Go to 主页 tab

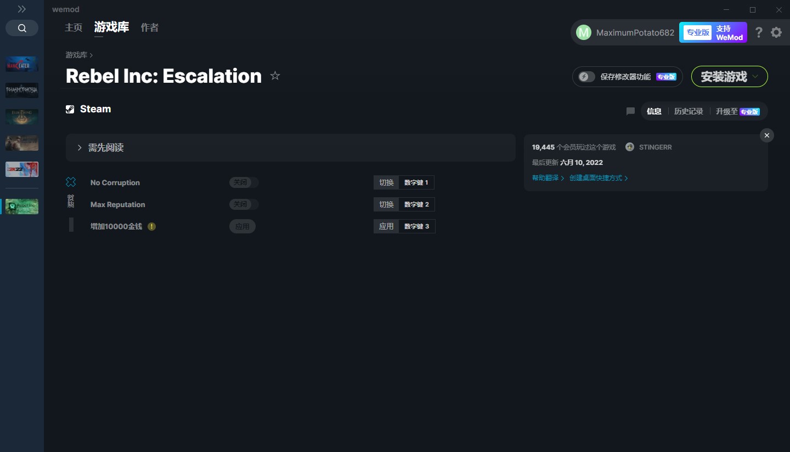point(74,27)
